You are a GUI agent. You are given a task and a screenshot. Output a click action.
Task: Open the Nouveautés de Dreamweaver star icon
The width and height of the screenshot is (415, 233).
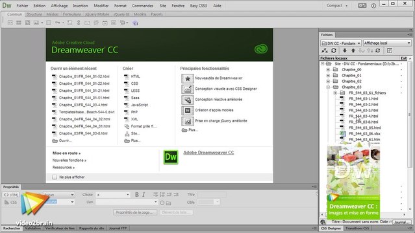188,78
